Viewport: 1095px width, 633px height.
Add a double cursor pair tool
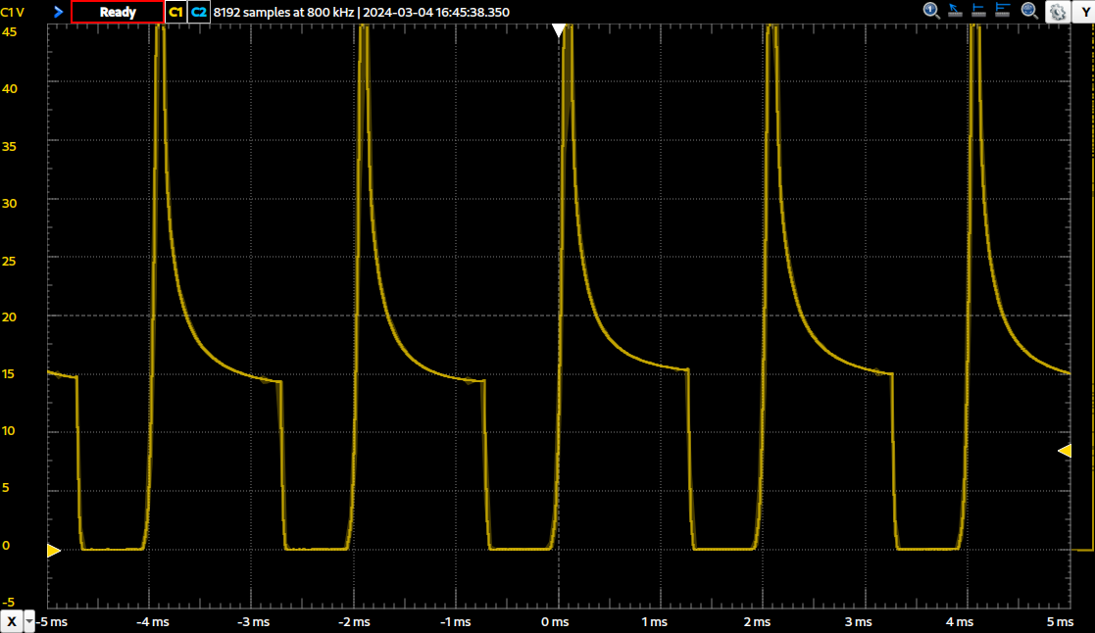[1003, 11]
